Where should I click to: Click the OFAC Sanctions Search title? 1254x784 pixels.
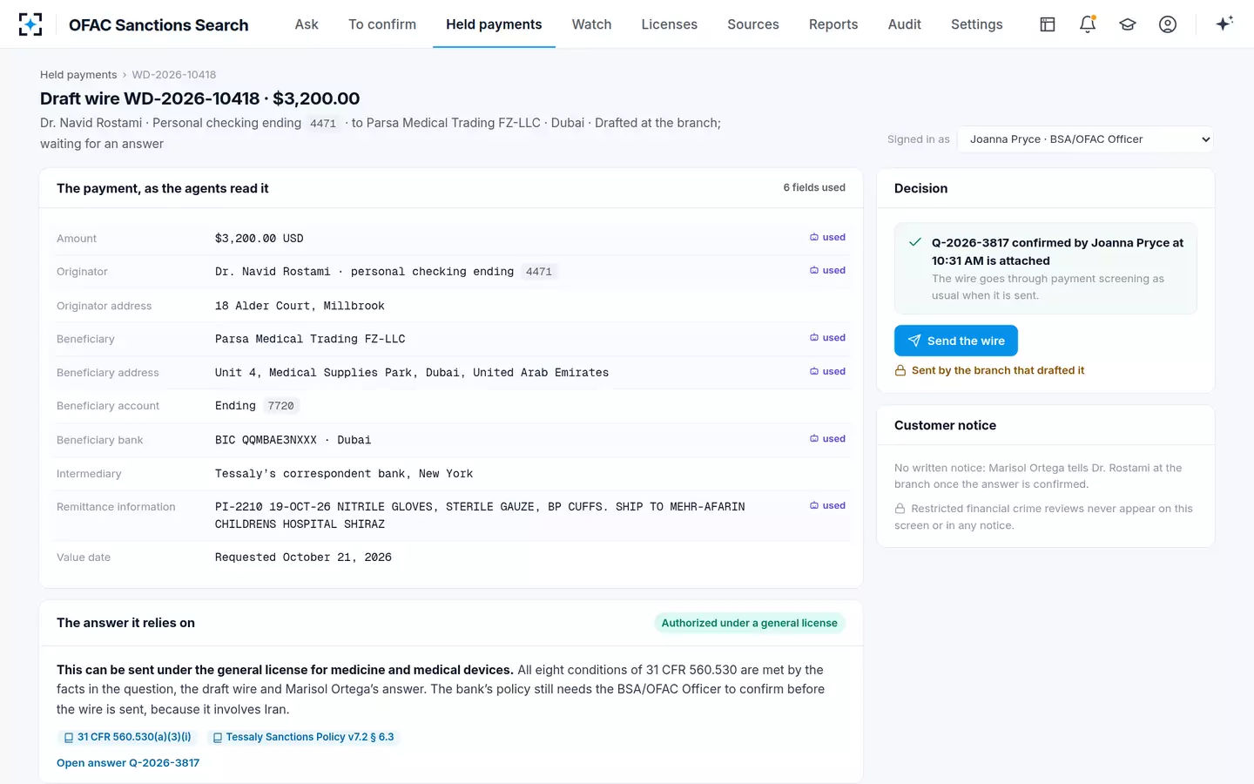pyautogui.click(x=158, y=25)
